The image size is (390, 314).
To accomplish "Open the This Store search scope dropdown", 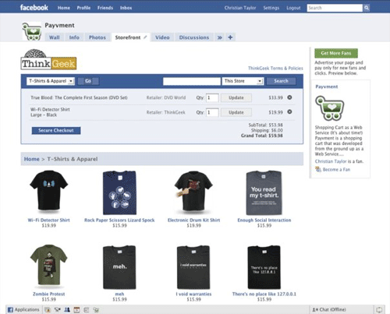I will 243,81.
